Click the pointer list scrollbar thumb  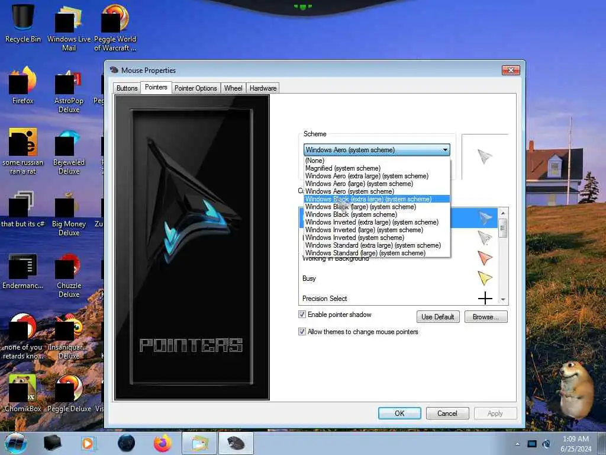click(x=503, y=228)
